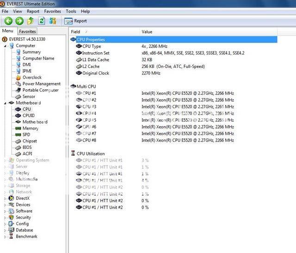Click the Sensor icon in tree
Image resolution: width=296 pixels, height=253 pixels.
point(18,97)
